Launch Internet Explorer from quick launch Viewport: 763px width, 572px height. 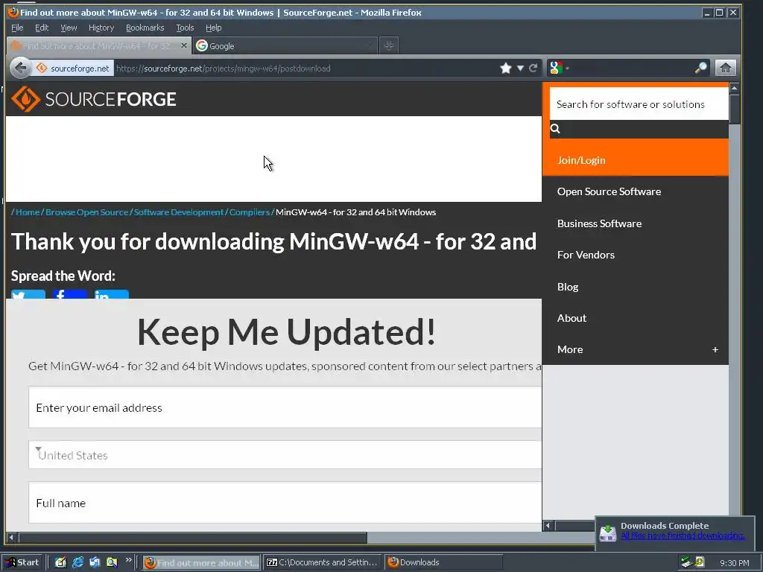click(77, 562)
